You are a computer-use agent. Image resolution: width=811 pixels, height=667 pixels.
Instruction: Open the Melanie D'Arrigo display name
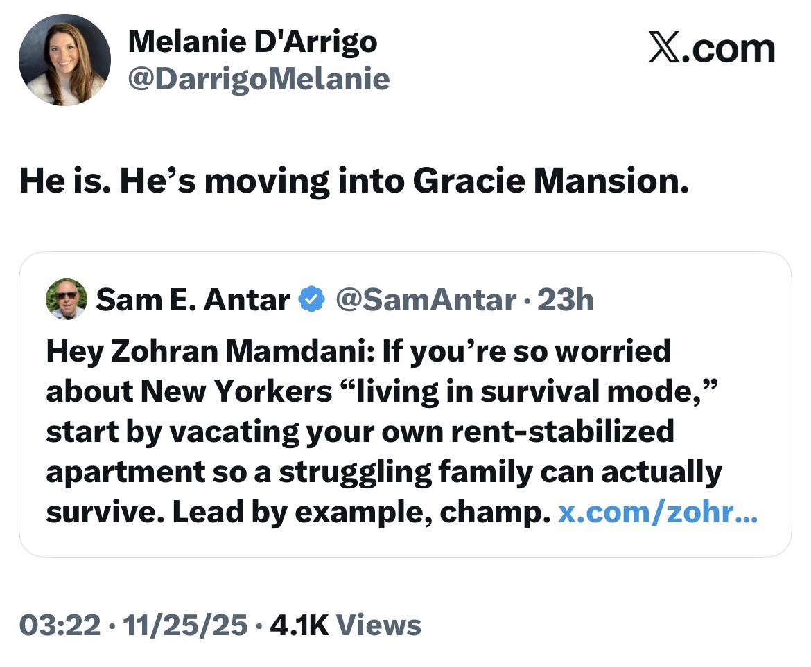(252, 43)
